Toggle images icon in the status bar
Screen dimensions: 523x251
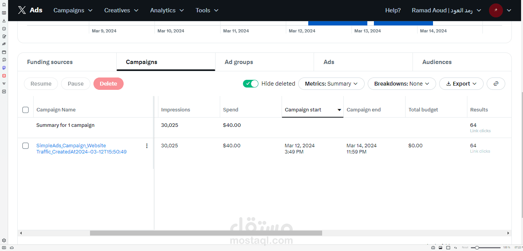[x=440, y=248]
